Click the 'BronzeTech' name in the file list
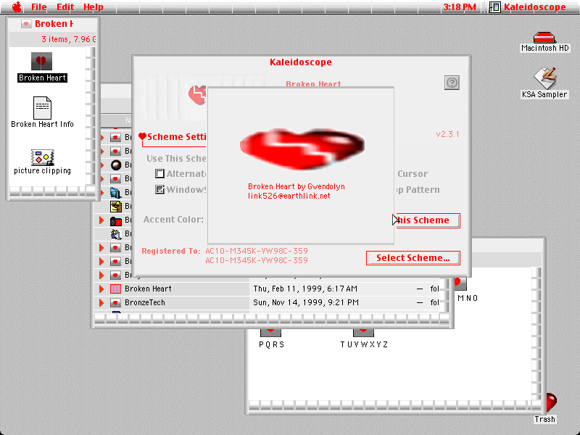580x435 pixels. [x=145, y=302]
